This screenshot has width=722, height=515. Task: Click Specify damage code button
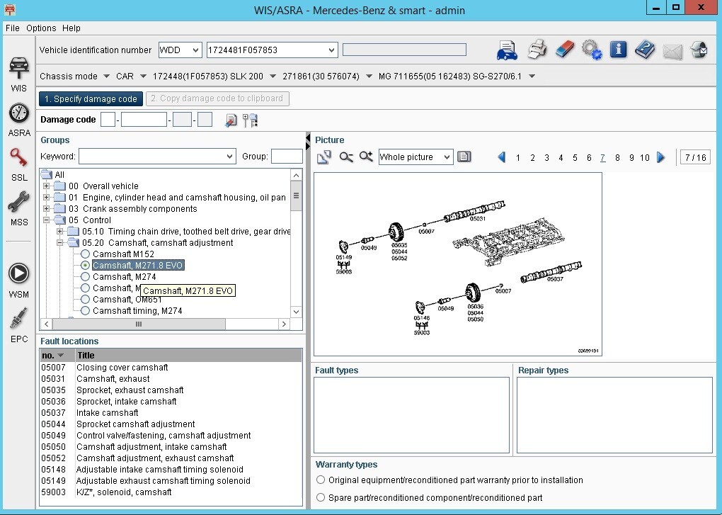pos(91,99)
